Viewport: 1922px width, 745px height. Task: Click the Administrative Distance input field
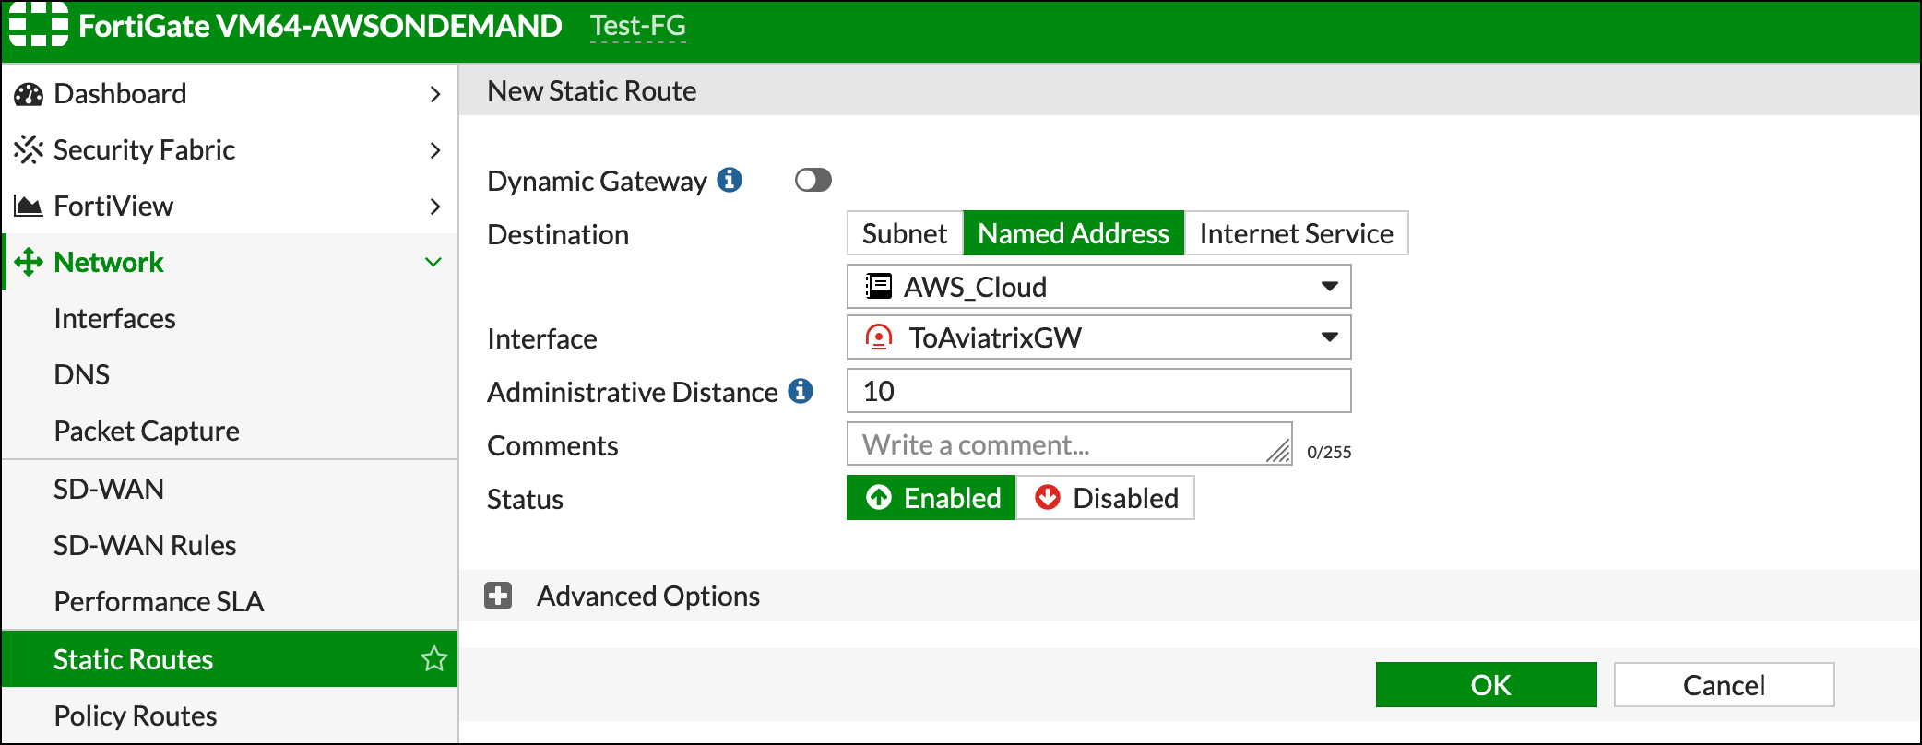click(1098, 391)
